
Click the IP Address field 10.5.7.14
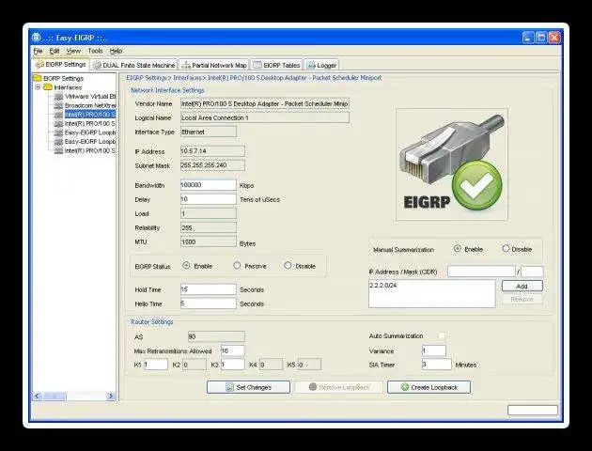click(212, 151)
